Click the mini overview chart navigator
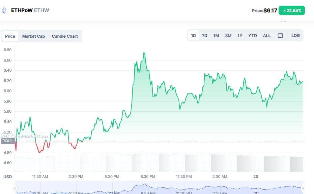314x194 pixels. tap(159, 187)
